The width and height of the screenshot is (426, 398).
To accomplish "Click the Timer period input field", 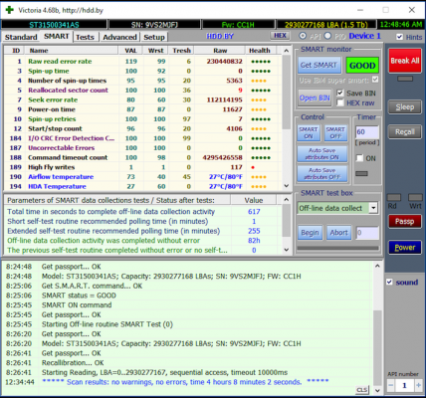I will click(x=367, y=132).
